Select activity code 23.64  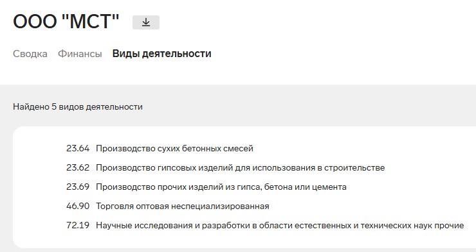pos(78,149)
